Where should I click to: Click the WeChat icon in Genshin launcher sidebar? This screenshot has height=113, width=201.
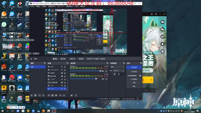point(162,29)
